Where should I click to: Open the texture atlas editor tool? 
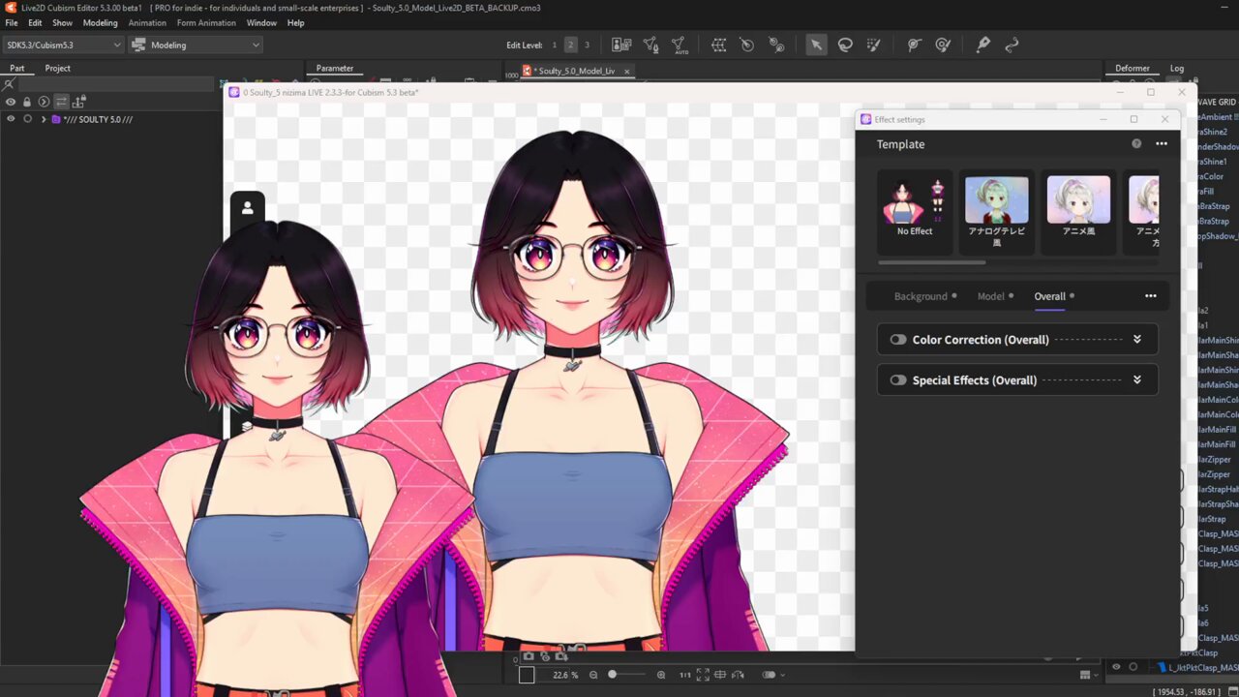[621, 45]
